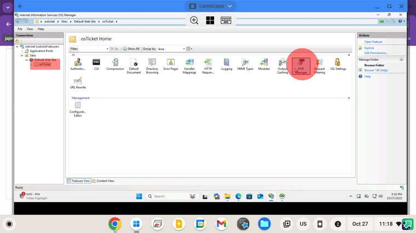416x233 pixels.
Task: Click the Windows taskbar Search box
Action: [x=172, y=196]
